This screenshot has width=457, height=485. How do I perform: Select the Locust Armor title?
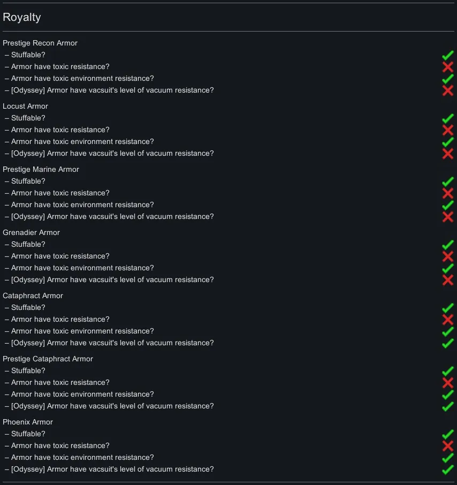click(25, 106)
